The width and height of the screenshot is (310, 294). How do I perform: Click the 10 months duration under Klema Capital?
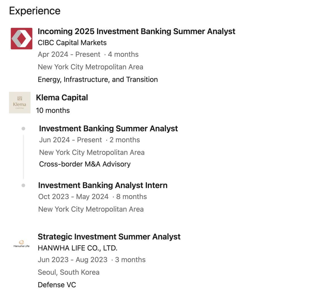click(x=53, y=110)
